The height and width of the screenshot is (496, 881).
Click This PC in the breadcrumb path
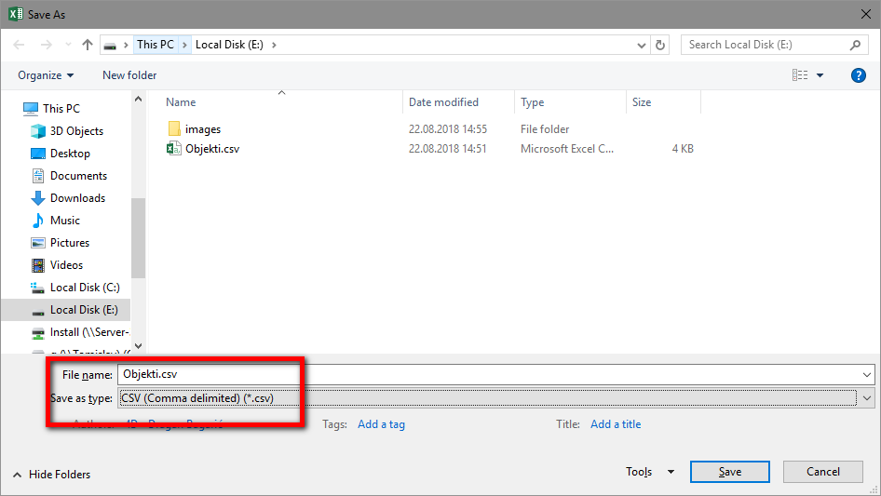click(x=155, y=45)
